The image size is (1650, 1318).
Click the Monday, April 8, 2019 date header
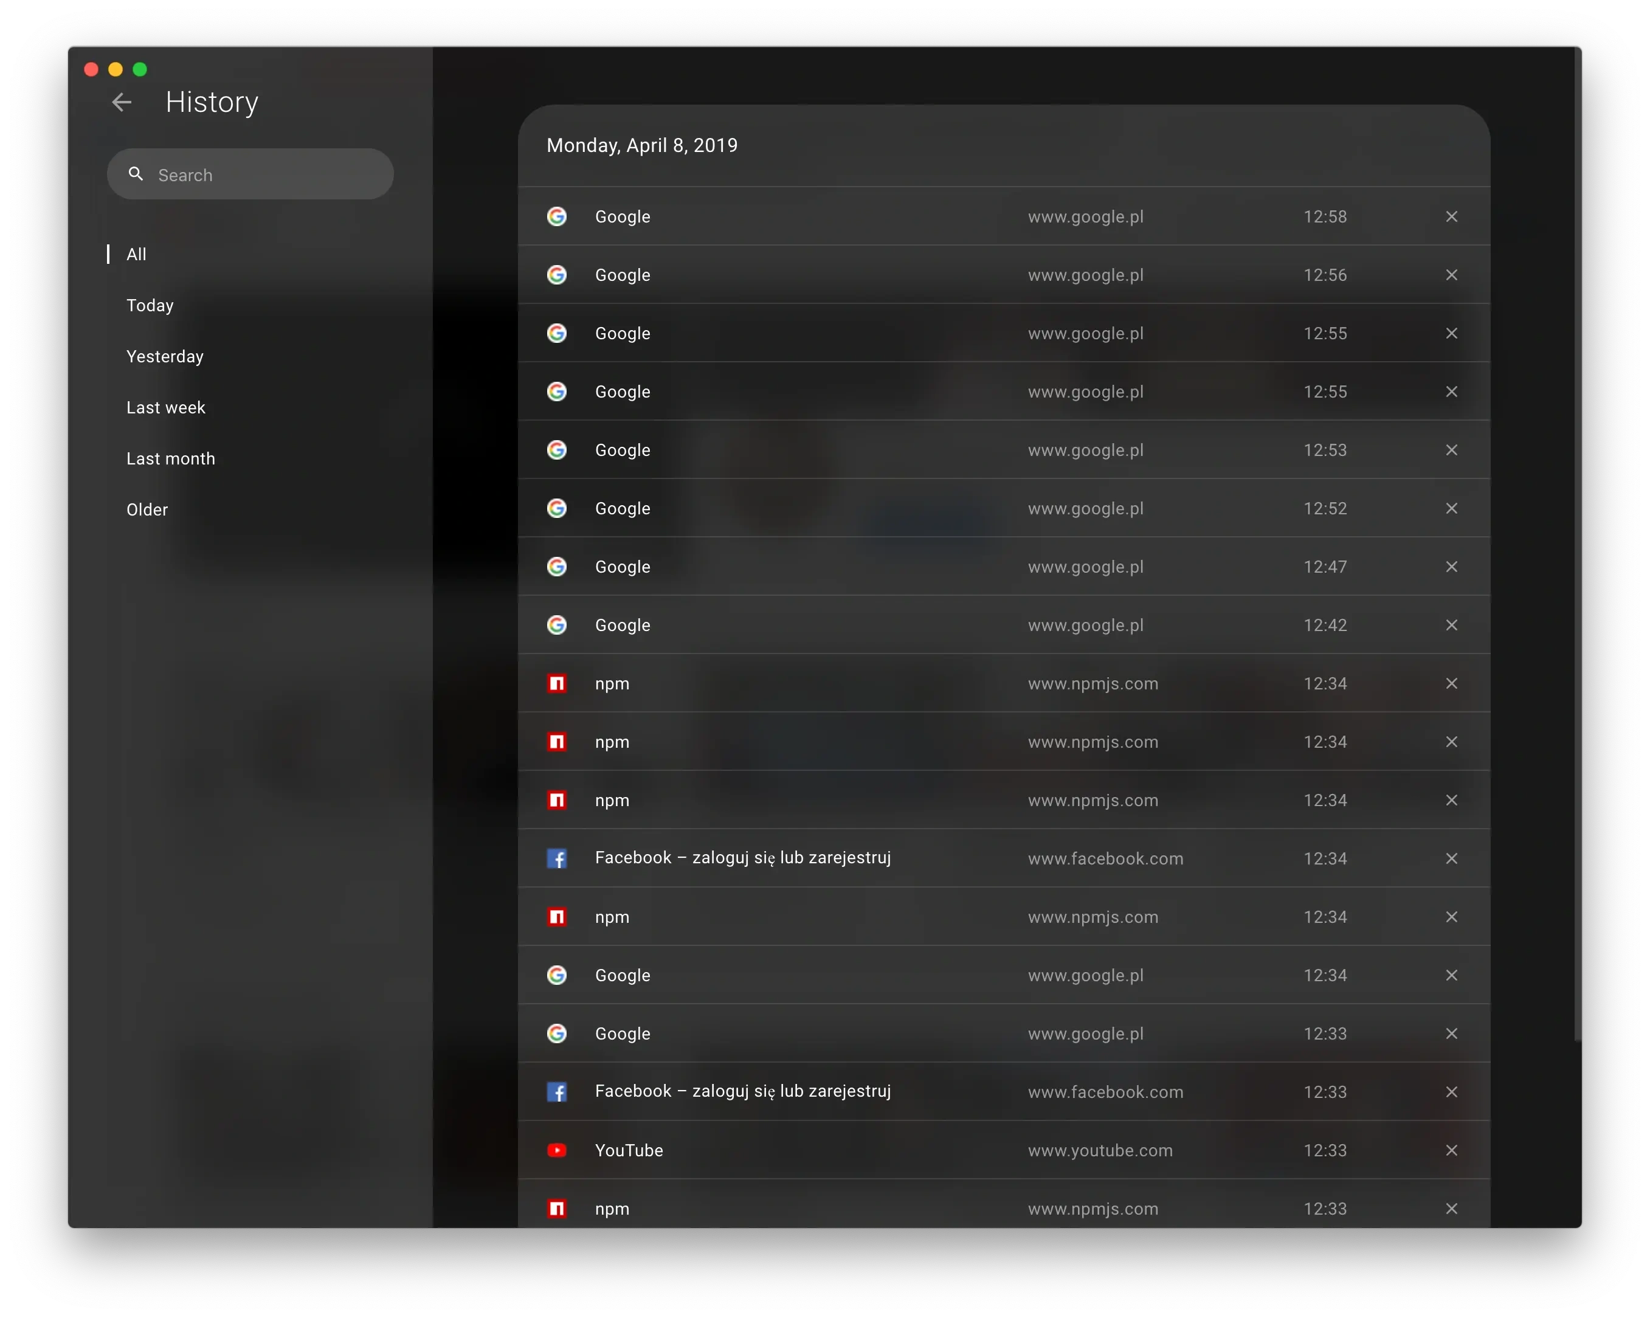coord(642,145)
